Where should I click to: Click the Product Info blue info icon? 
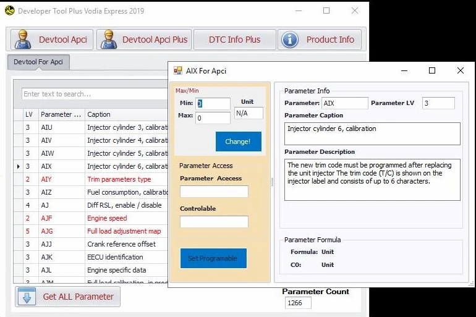click(x=289, y=40)
